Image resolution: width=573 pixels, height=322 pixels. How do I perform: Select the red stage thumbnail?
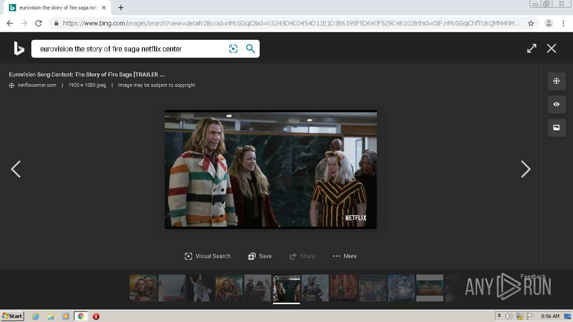(344, 288)
